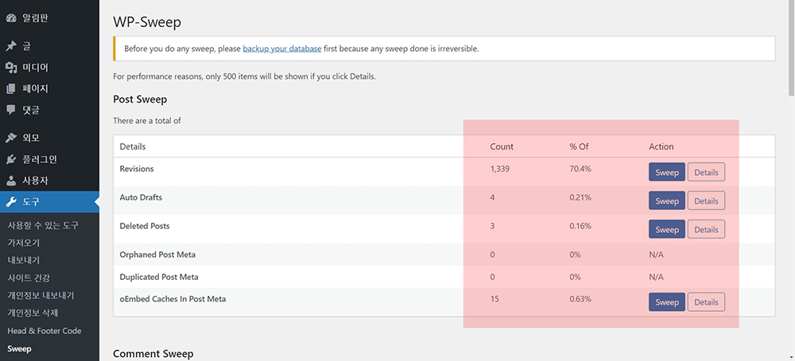This screenshot has width=795, height=361.
Task: Click the Count column header
Action: 502,146
